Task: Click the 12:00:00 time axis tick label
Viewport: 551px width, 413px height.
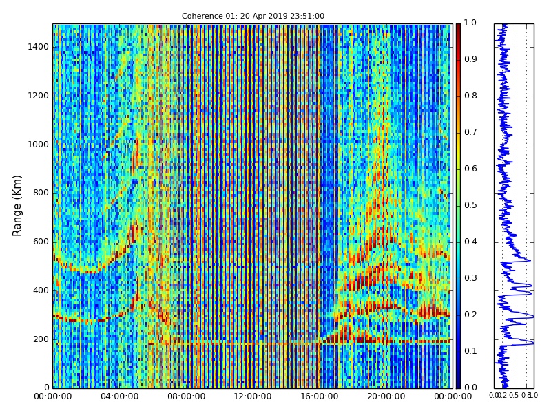Action: [253, 396]
